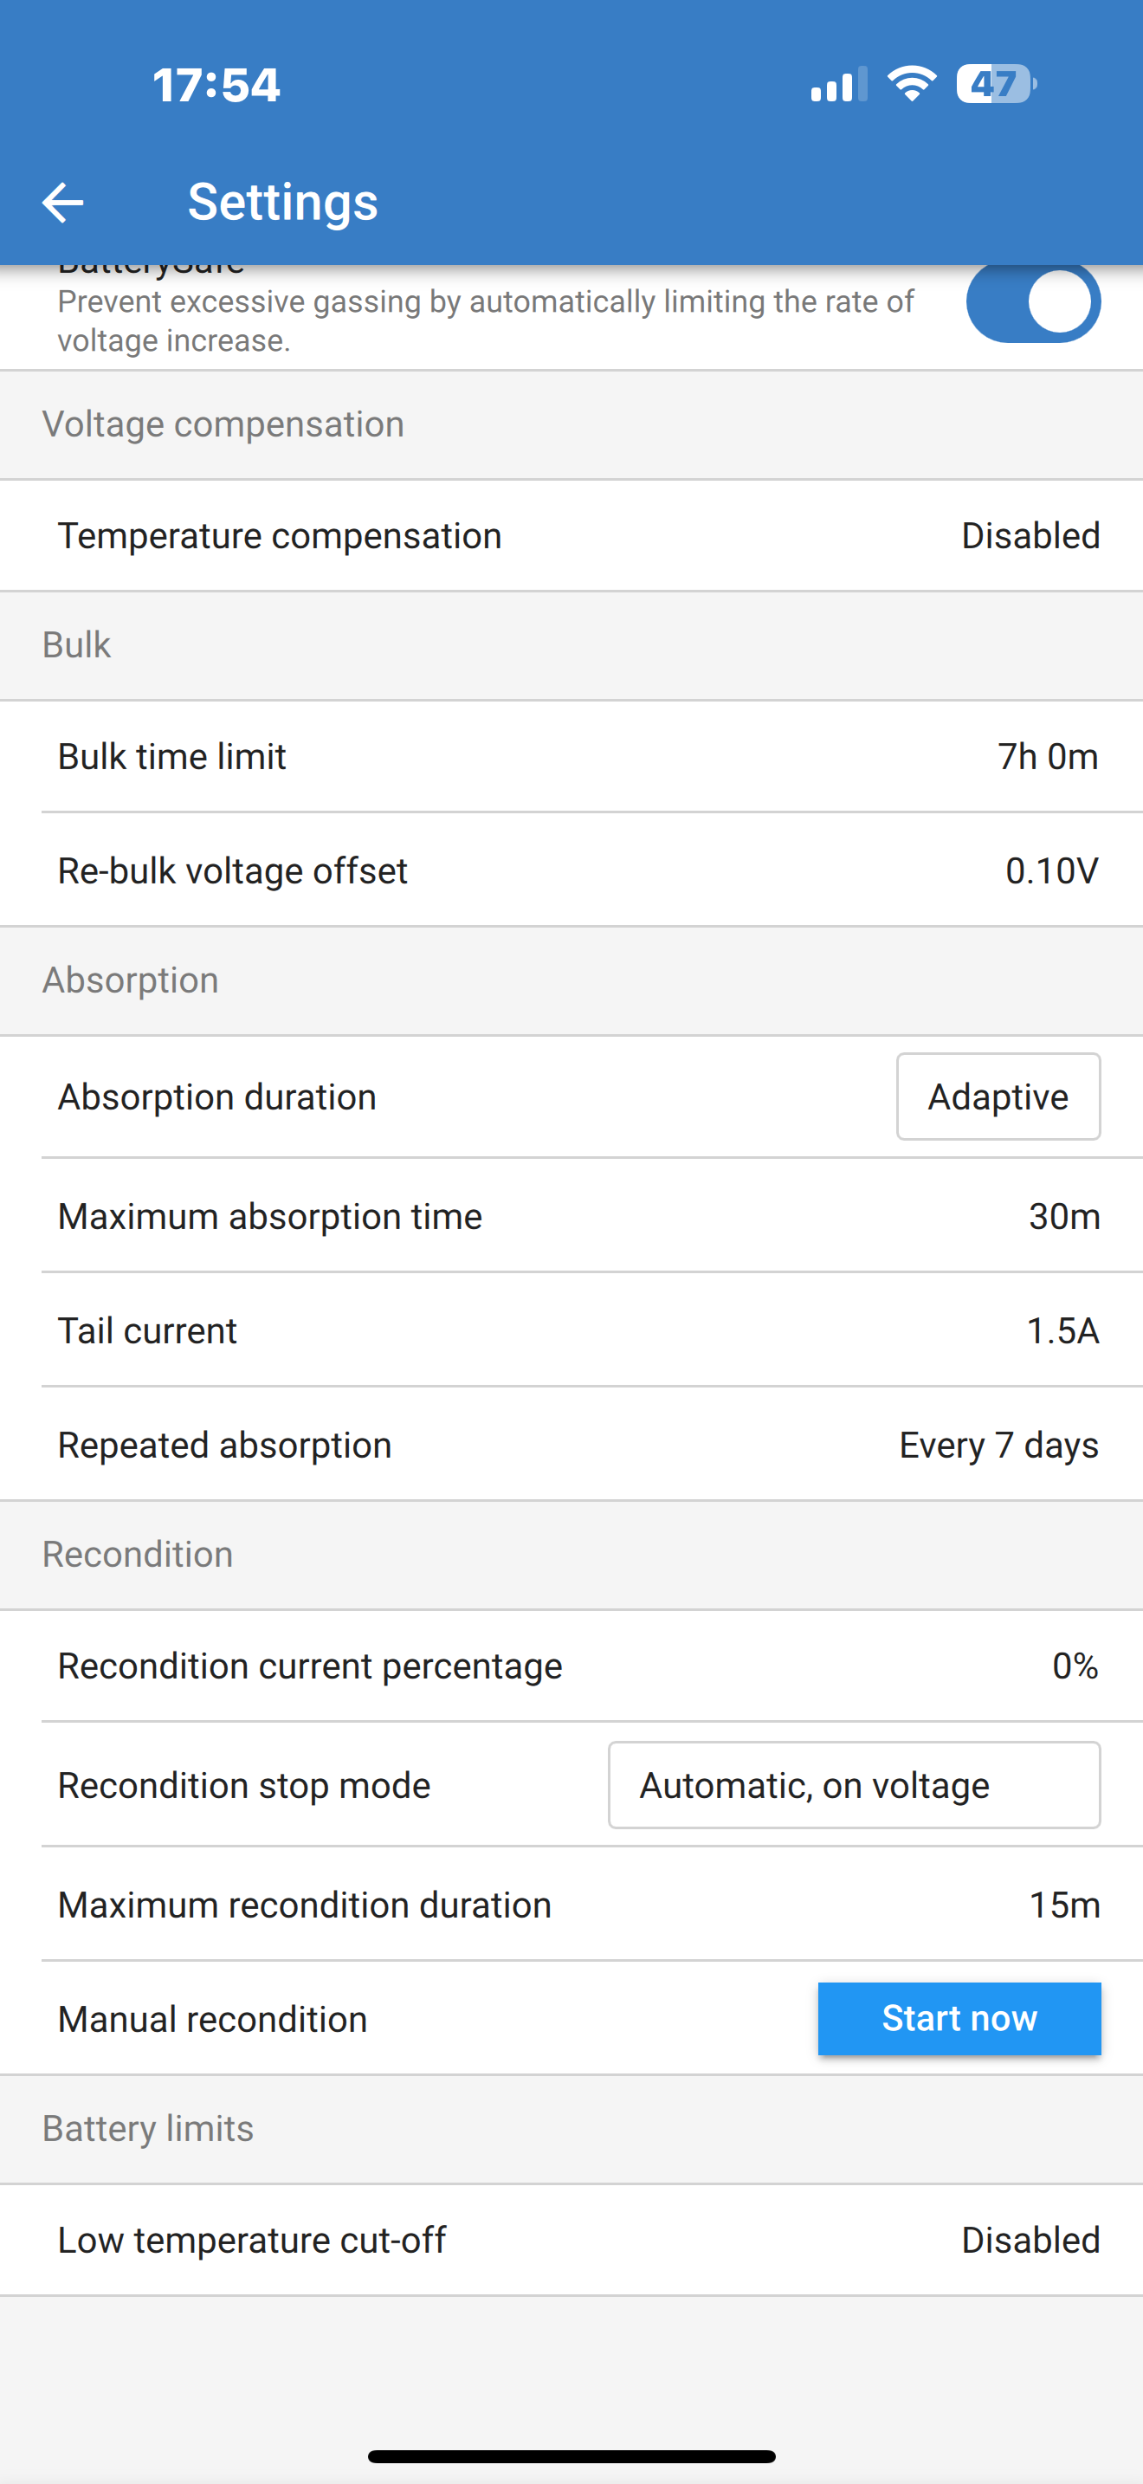This screenshot has height=2484, width=1143.
Task: Tap the Wi-Fi status icon
Action: [912, 84]
